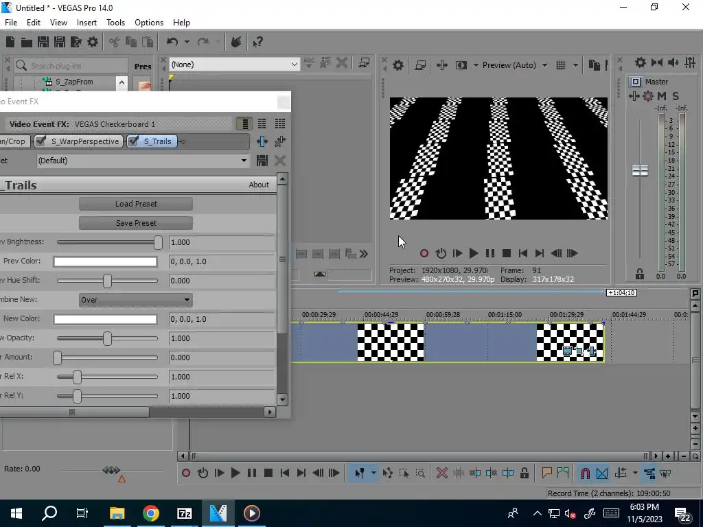Open About for S_Trails
Screen dimensions: 703x527
pos(259,185)
